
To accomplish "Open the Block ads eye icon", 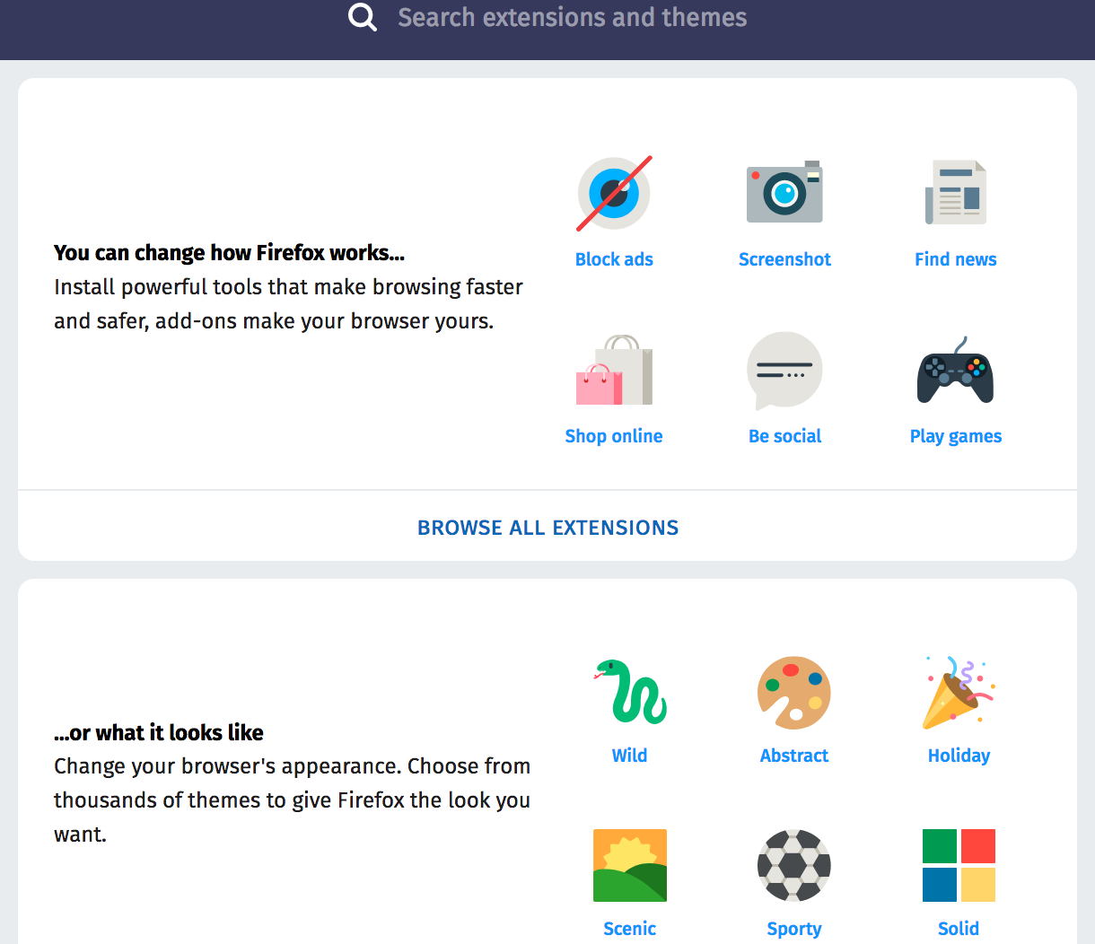I will pyautogui.click(x=614, y=193).
